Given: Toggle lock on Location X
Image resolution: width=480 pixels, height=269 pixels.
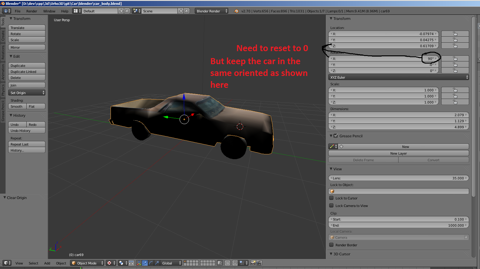Looking at the screenshot, I should [455, 34].
